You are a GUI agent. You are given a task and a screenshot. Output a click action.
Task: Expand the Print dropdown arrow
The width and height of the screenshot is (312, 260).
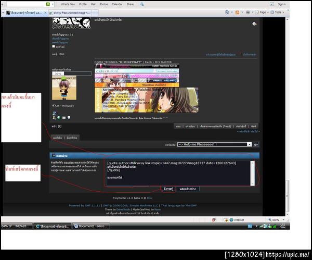(x=253, y=13)
